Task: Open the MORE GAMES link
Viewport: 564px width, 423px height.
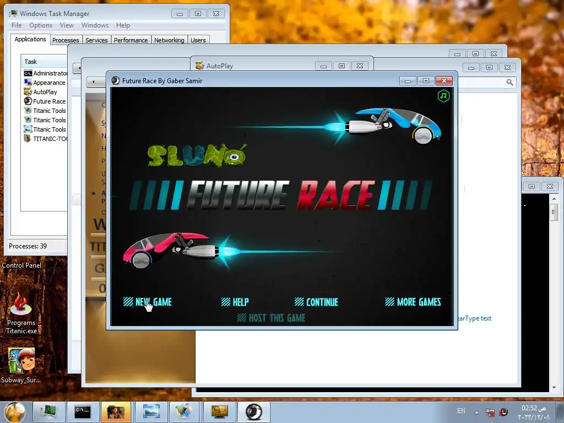Action: pos(413,302)
